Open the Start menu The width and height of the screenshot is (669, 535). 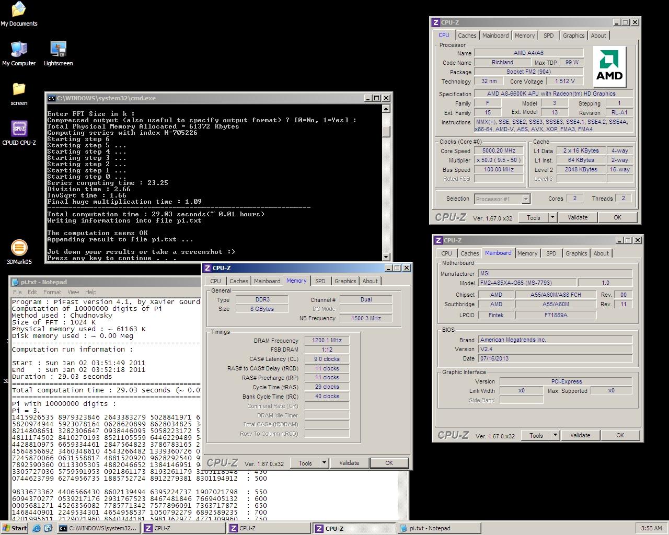click(x=15, y=528)
